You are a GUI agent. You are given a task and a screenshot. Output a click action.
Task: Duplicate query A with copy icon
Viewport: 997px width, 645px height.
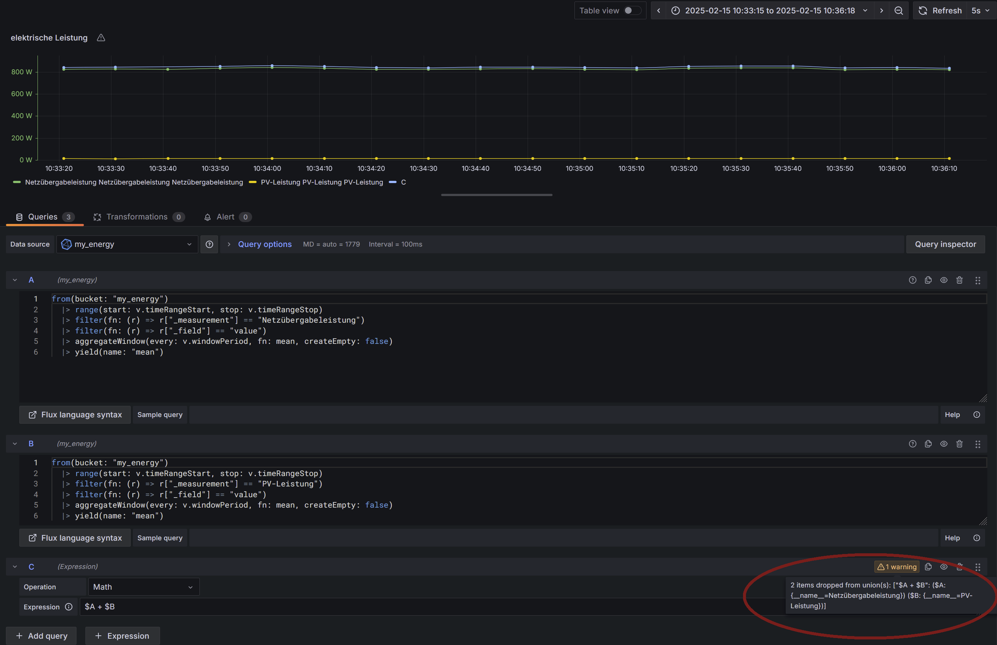tap(928, 280)
